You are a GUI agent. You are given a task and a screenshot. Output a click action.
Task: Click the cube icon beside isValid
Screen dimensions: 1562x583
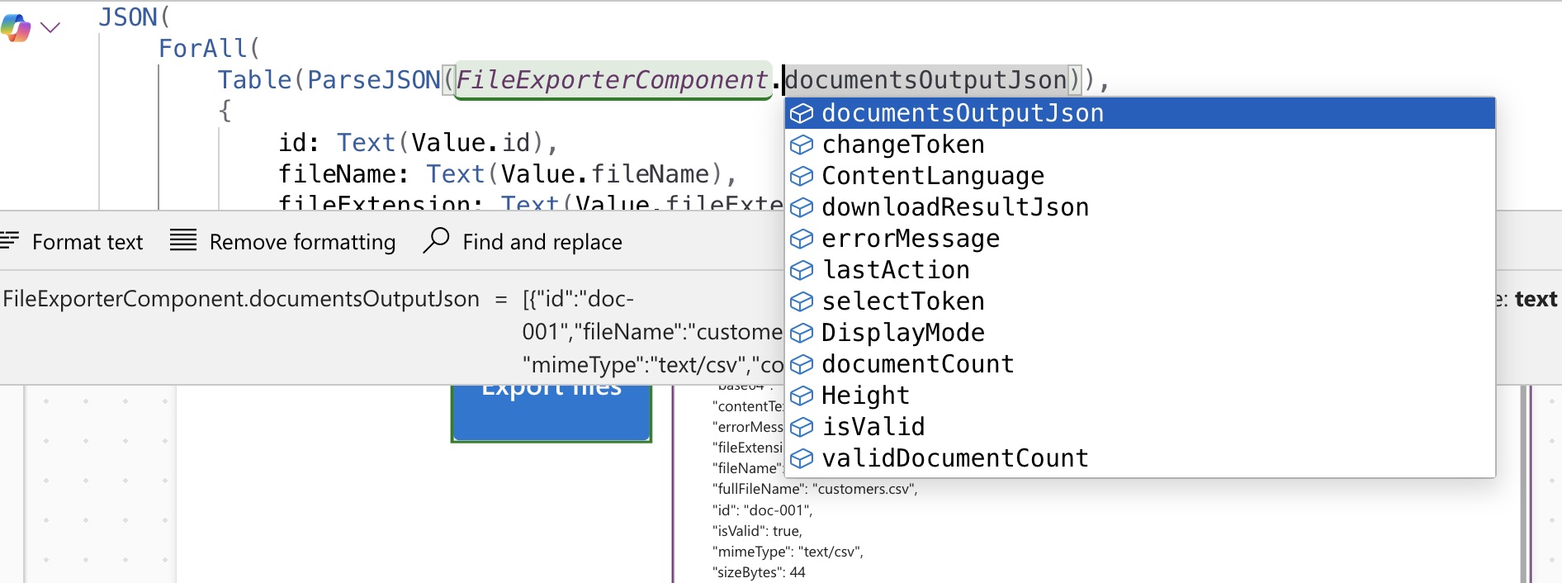[802, 427]
